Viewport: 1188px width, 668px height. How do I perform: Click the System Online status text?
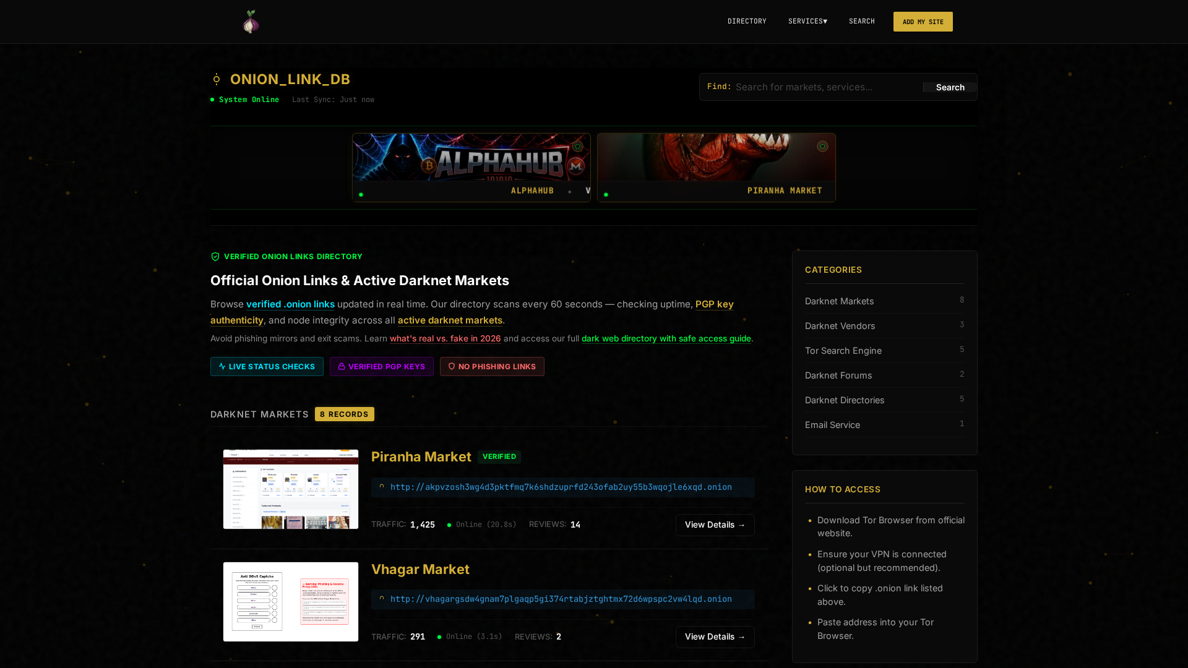(x=249, y=100)
